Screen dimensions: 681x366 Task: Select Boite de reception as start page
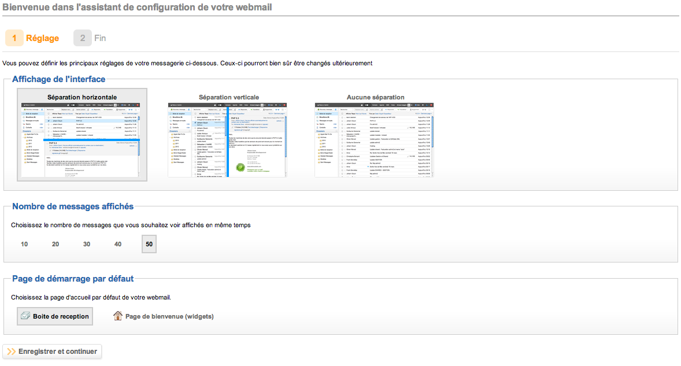[54, 316]
